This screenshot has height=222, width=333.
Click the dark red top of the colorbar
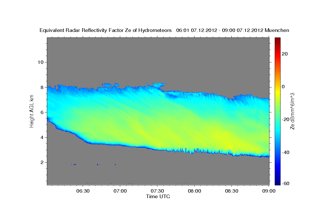coord(277,40)
